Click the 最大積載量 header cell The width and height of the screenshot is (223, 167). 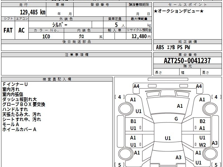pyautogui.click(x=139, y=19)
